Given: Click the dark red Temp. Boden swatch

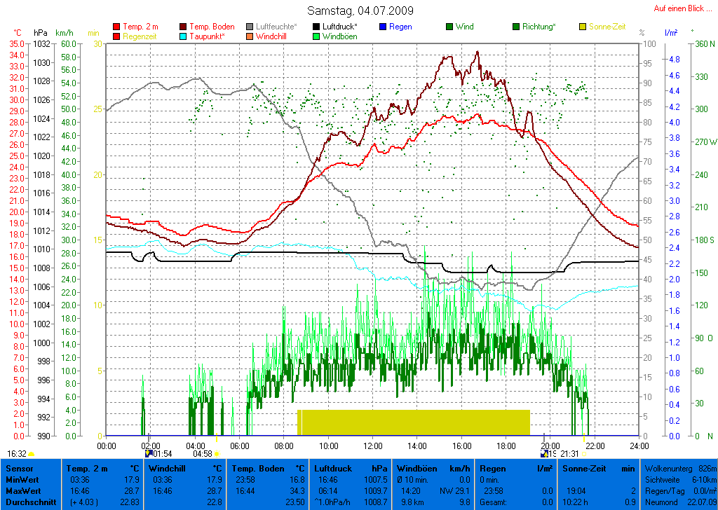Looking at the screenshot, I should (x=184, y=27).
